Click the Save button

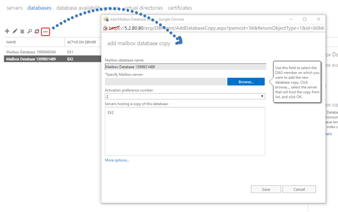[x=266, y=189]
